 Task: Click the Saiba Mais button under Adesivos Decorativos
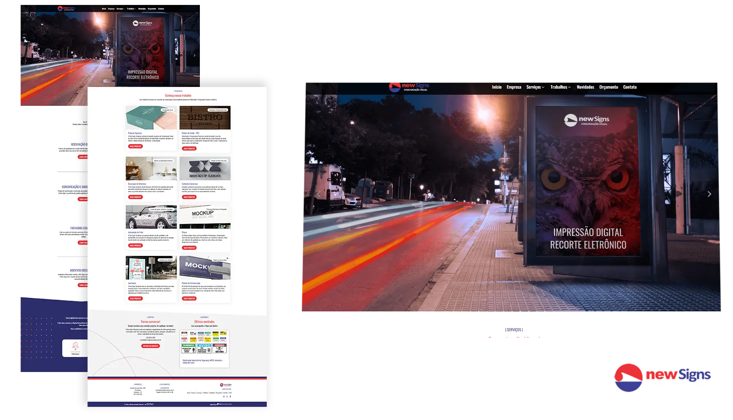click(x=82, y=285)
